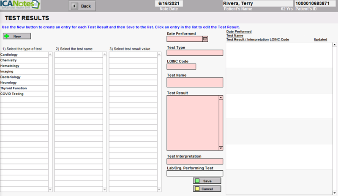Select Cardiology test type
The image size is (338, 196).
pos(25,55)
